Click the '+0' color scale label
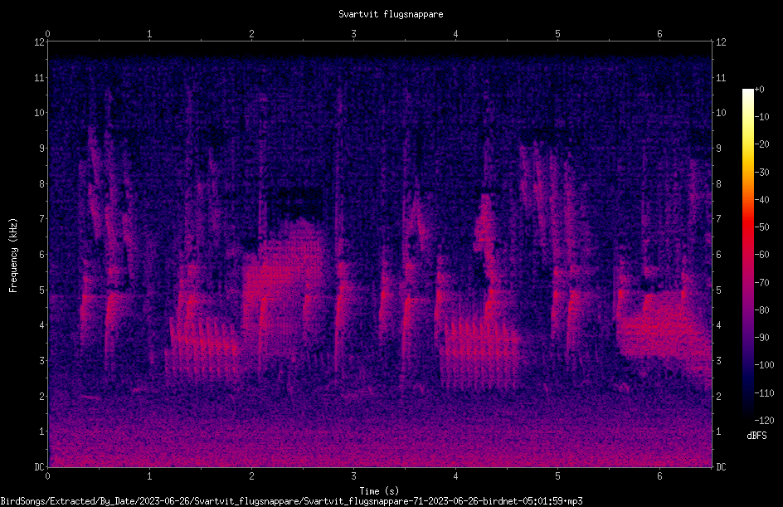The height and width of the screenshot is (507, 783). point(759,90)
